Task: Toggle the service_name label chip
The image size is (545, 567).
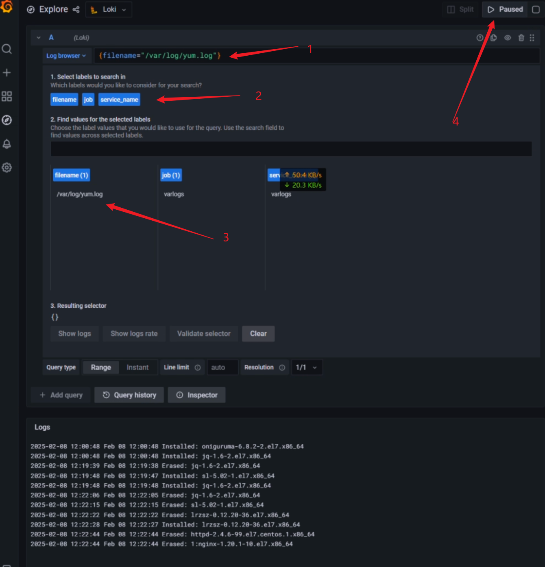Action: click(119, 100)
